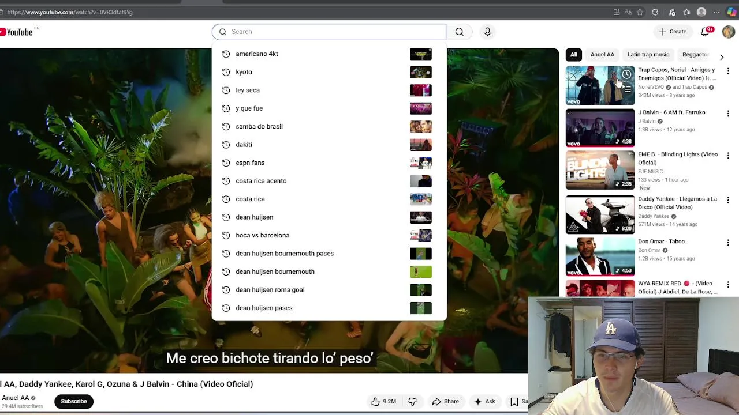The width and height of the screenshot is (739, 415).
Task: Choose suggestion dean huijsen bournemouth pases
Action: coord(329,254)
